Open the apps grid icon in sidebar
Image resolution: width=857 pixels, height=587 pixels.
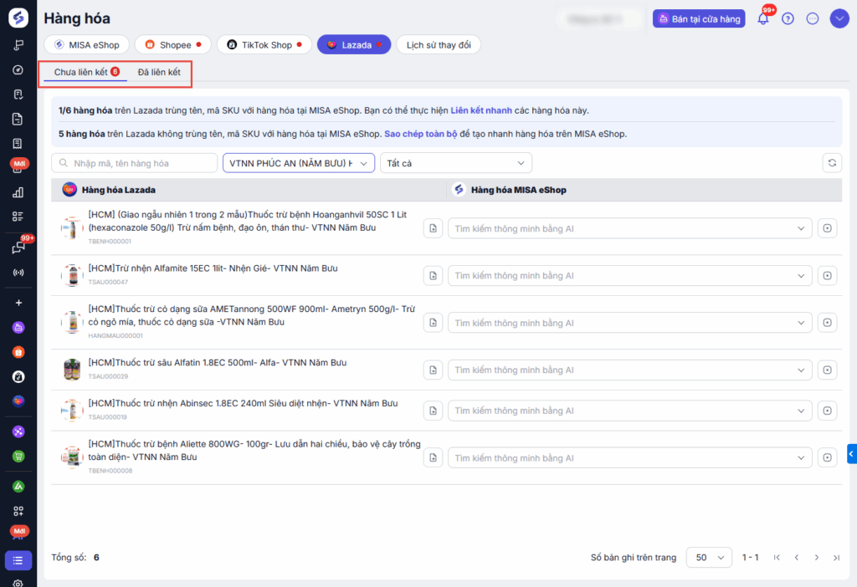coord(18,511)
